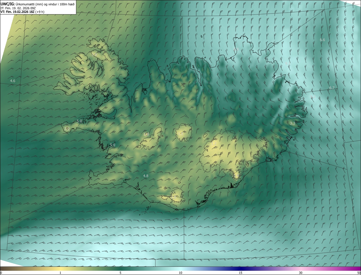This screenshot has height=275, width=361.
Task: Select the colorbar tick label "10"
Action: [180, 273]
